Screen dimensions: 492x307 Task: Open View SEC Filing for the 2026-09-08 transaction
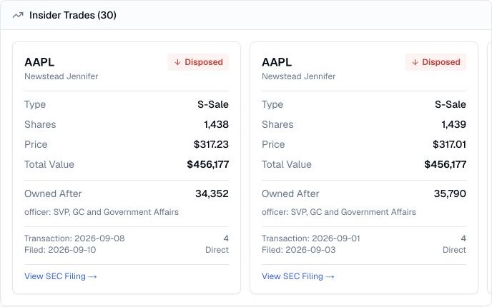(61, 276)
